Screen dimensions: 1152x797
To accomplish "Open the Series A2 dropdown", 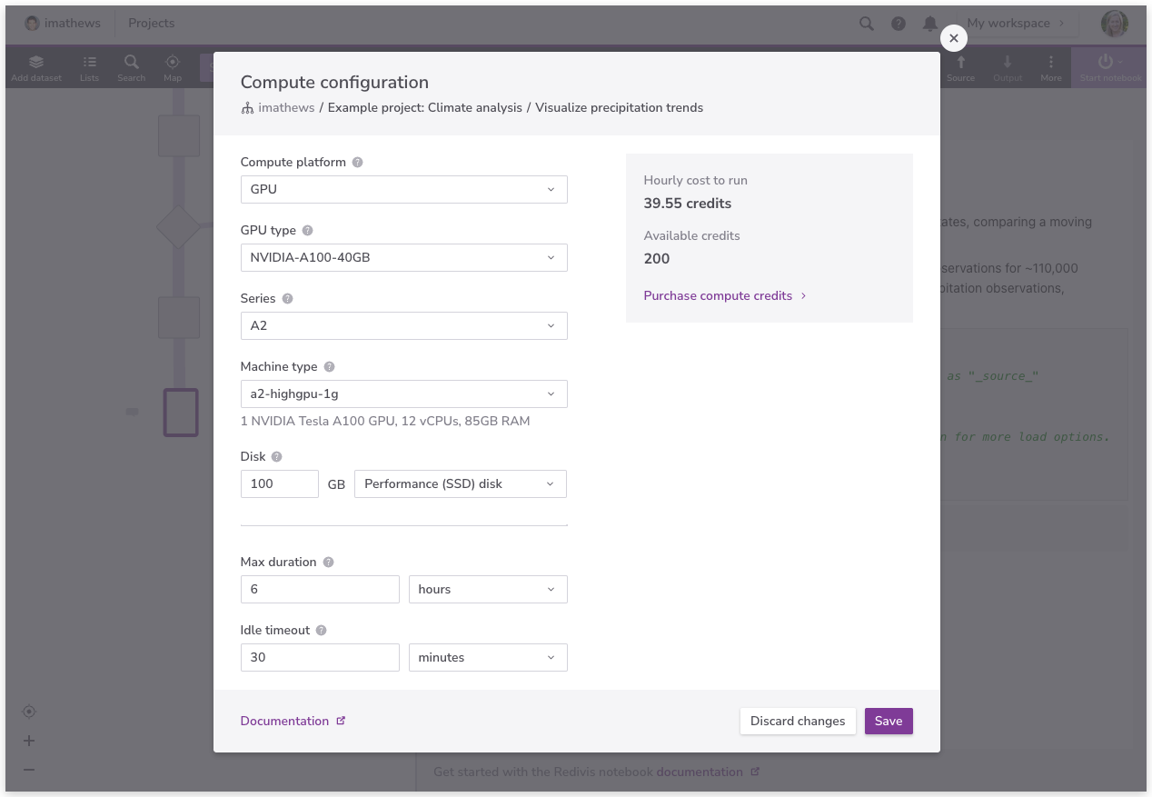I will [x=403, y=325].
